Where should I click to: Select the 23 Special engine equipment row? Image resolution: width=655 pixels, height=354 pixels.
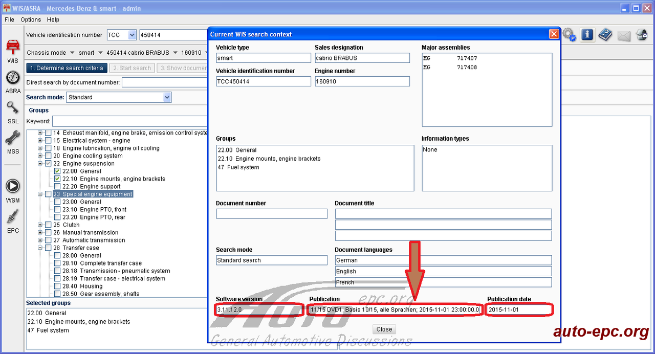tap(93, 194)
